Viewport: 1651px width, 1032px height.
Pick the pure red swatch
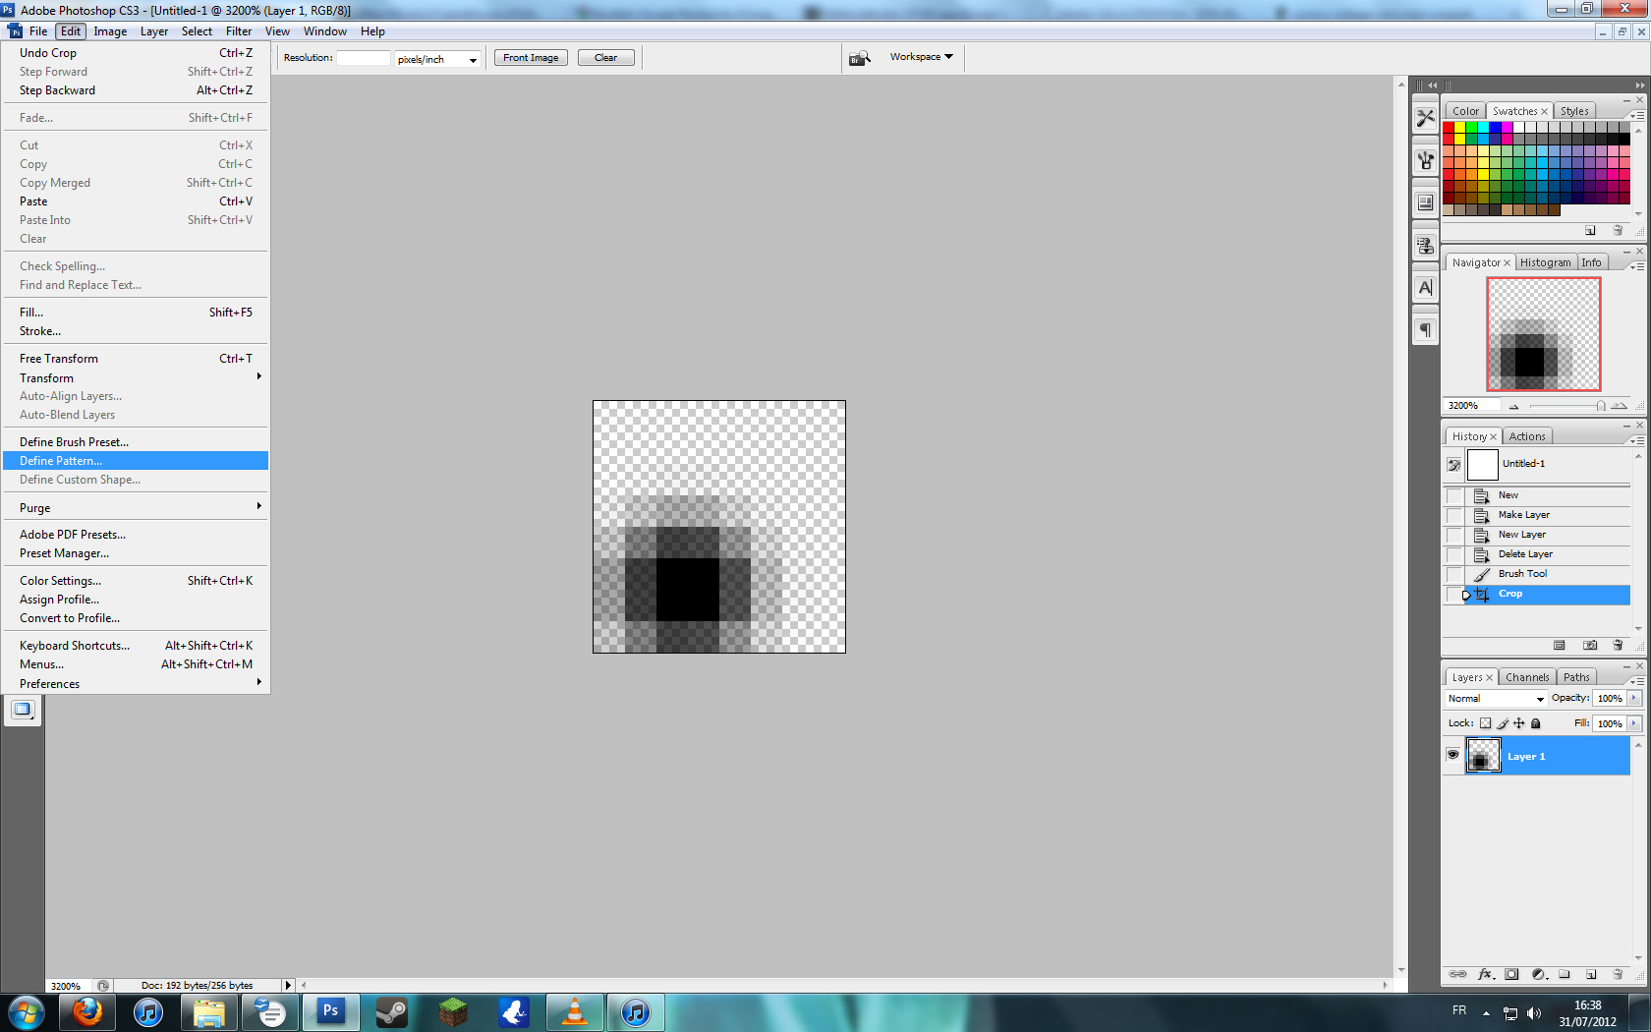coord(1449,128)
